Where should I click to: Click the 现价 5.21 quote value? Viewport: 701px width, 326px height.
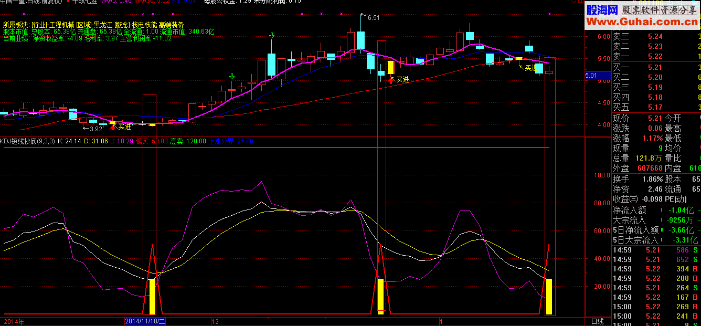655,118
